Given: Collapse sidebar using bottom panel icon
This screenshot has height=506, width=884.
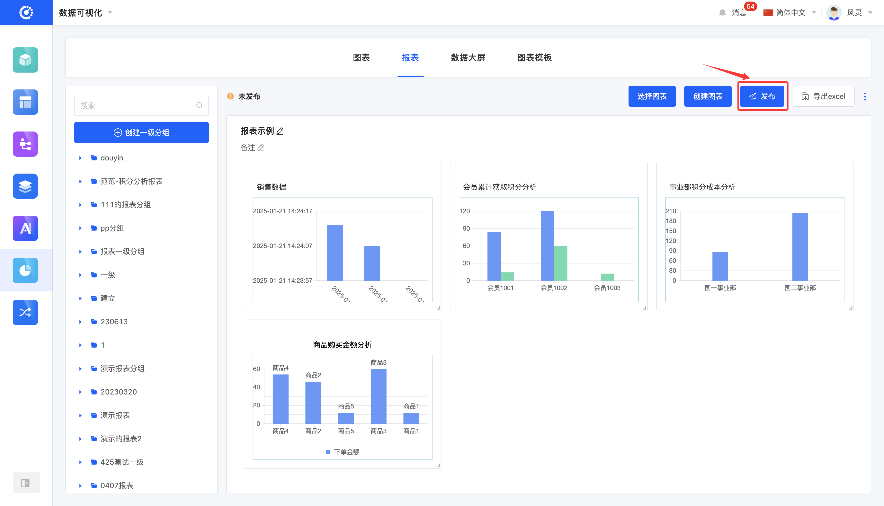Looking at the screenshot, I should pyautogui.click(x=26, y=483).
